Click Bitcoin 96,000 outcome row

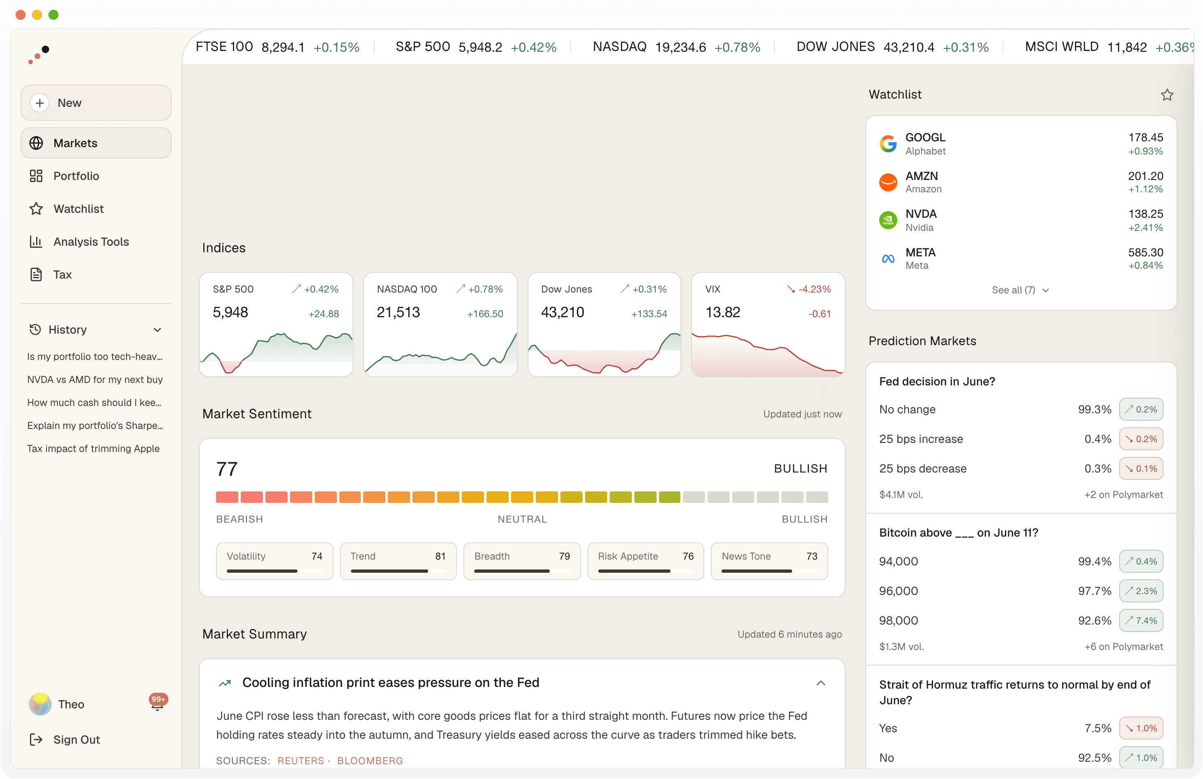(1021, 591)
